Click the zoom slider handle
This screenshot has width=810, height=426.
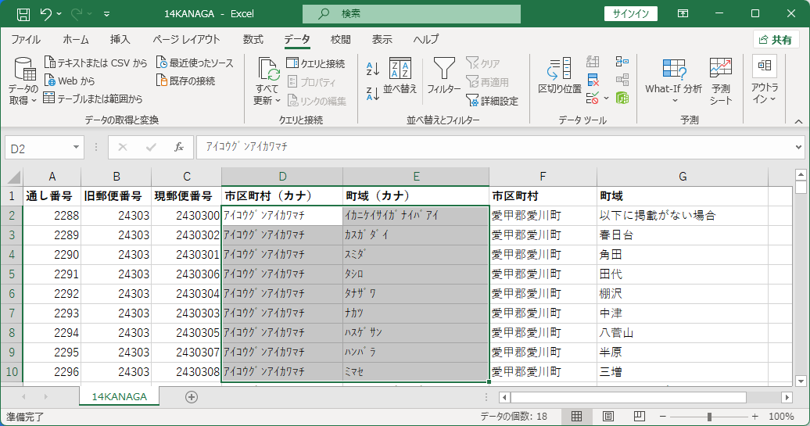(x=709, y=416)
